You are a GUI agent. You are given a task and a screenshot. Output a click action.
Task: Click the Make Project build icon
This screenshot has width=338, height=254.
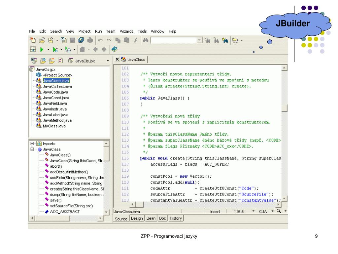click(235, 40)
